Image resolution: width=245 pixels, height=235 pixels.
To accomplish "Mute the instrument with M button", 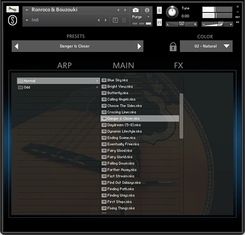I will tap(159, 23).
